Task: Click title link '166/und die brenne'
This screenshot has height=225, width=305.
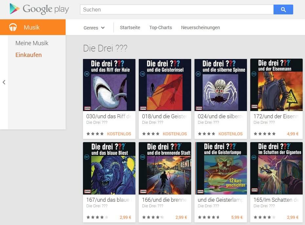Action: 165,200
